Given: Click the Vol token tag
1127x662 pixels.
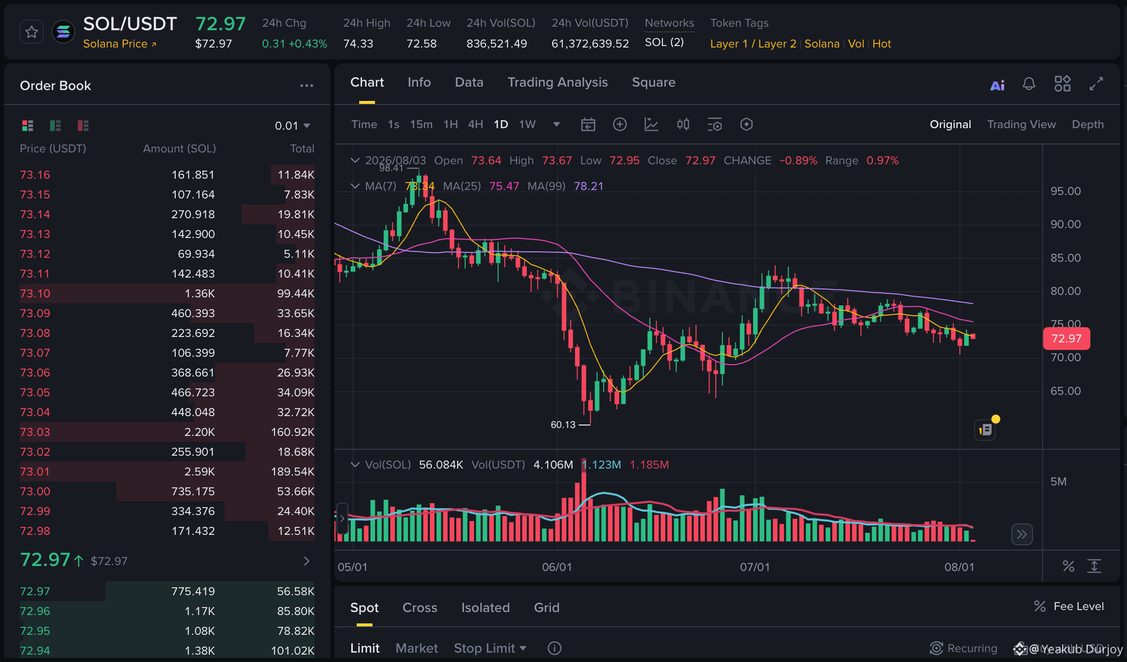Looking at the screenshot, I should pyautogui.click(x=856, y=44).
